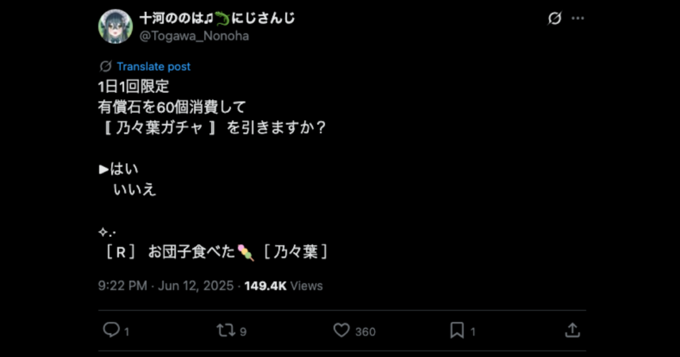Click the はい option line in the post
Image resolution: width=680 pixels, height=357 pixels.
pyautogui.click(x=120, y=169)
